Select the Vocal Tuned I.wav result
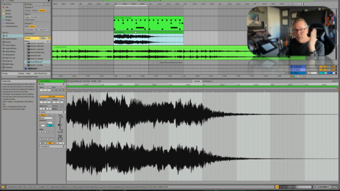The height and width of the screenshot is (191, 340). click(37, 53)
